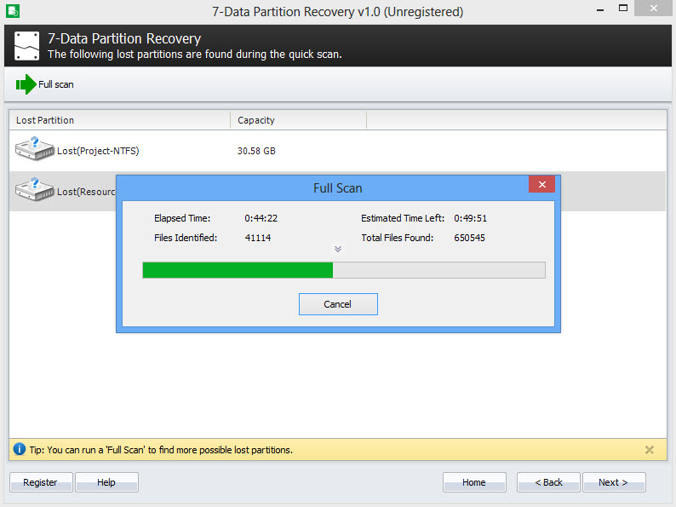Proceed with the Next > button
676x507 pixels.
coord(613,482)
